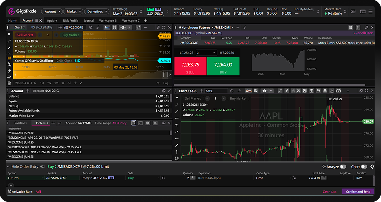381x202 pixels.
Task: Toggle the eye visibility icon in Continuous Futures header
Action: tap(358, 27)
